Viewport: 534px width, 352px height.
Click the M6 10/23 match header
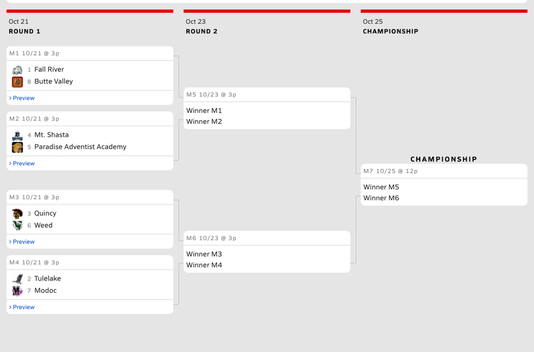[x=211, y=238]
